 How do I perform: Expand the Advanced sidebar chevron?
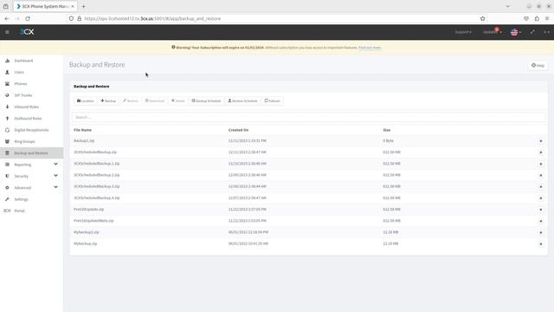click(x=55, y=187)
